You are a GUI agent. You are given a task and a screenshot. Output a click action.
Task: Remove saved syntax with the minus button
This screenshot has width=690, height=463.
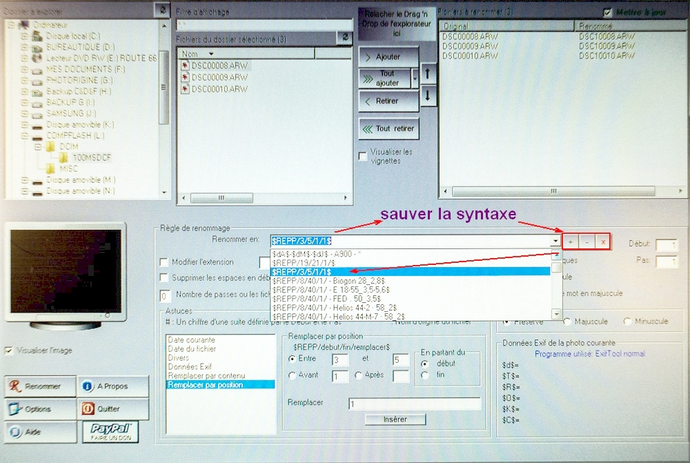pos(587,242)
